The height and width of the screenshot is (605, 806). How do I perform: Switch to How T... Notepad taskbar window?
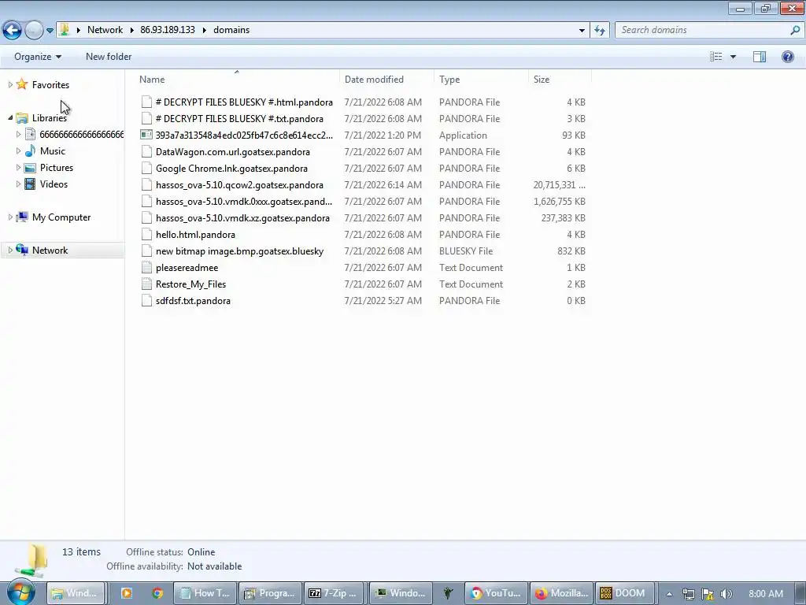pyautogui.click(x=205, y=593)
